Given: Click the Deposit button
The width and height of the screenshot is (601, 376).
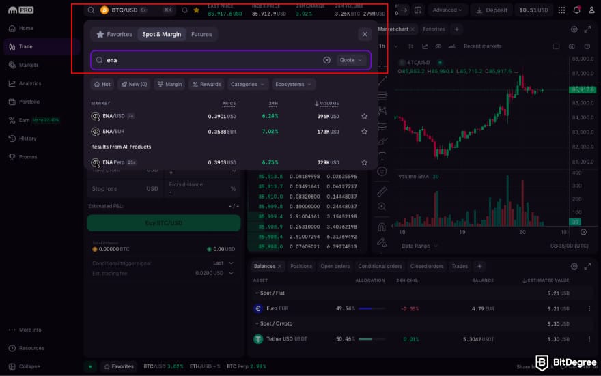Looking at the screenshot, I should point(492,10).
